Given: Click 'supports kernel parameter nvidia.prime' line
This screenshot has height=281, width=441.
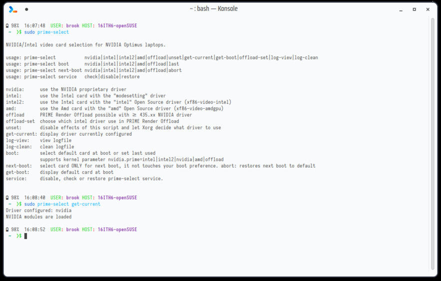Looking at the screenshot, I should 132,159.
